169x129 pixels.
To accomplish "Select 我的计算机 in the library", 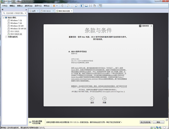I will (11, 18).
